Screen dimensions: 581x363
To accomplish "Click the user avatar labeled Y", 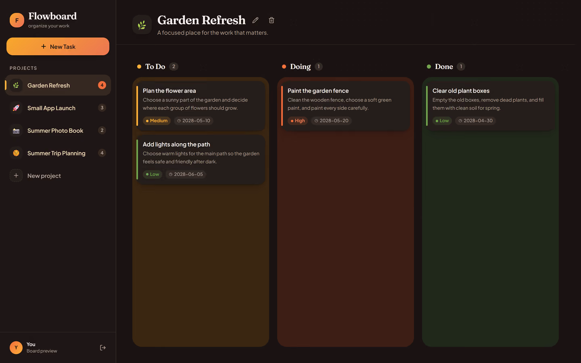I will pyautogui.click(x=16, y=348).
